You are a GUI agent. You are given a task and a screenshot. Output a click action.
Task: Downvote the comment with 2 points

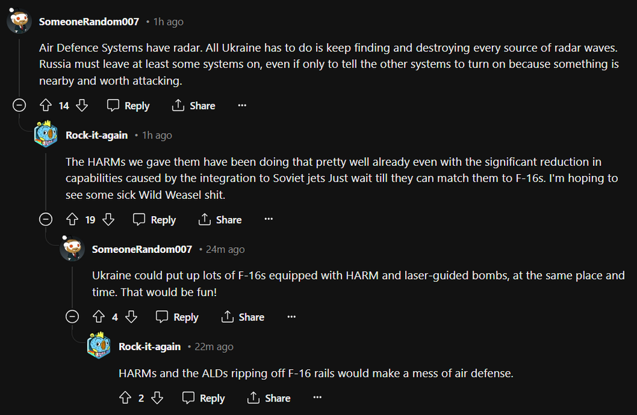[157, 398]
